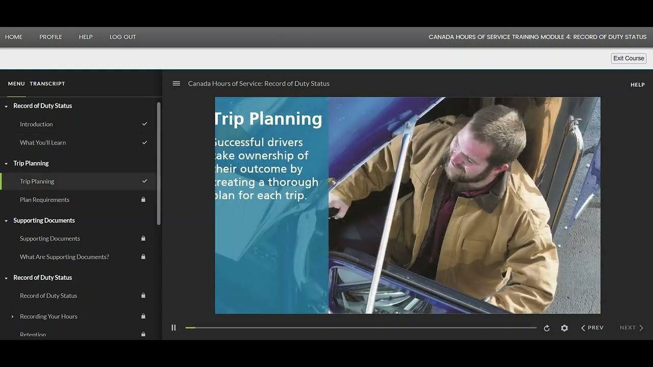
Task: Collapse the Supporting Documents section
Action: [x=7, y=221]
